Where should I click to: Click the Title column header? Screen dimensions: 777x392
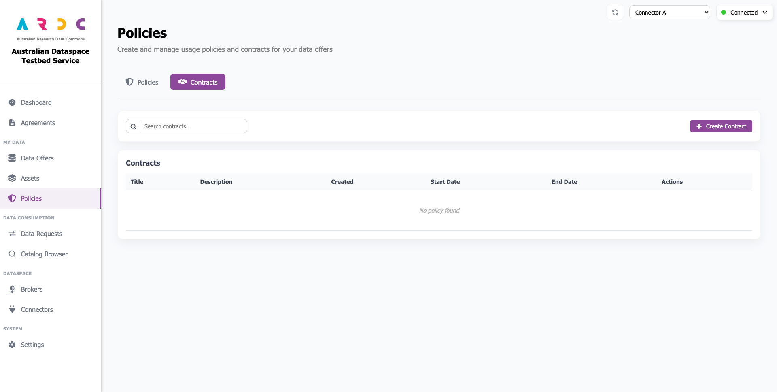click(x=137, y=182)
